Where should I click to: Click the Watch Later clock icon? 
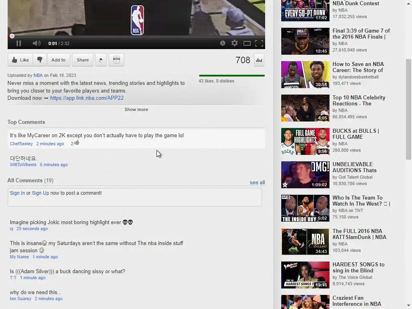pos(222,43)
